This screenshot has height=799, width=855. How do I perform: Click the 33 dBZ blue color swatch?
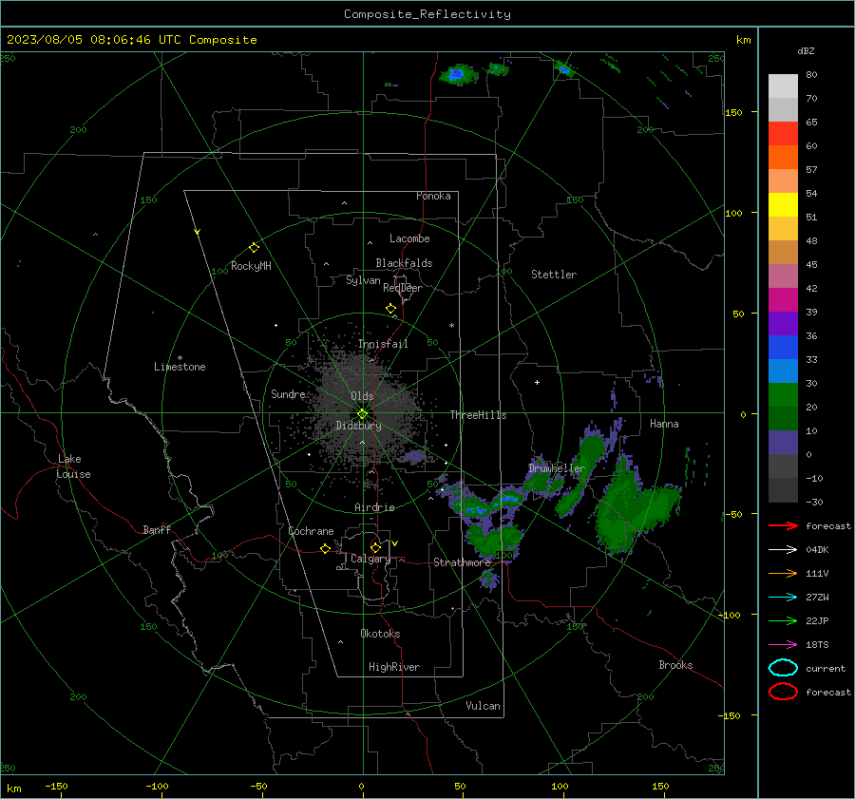coord(783,347)
